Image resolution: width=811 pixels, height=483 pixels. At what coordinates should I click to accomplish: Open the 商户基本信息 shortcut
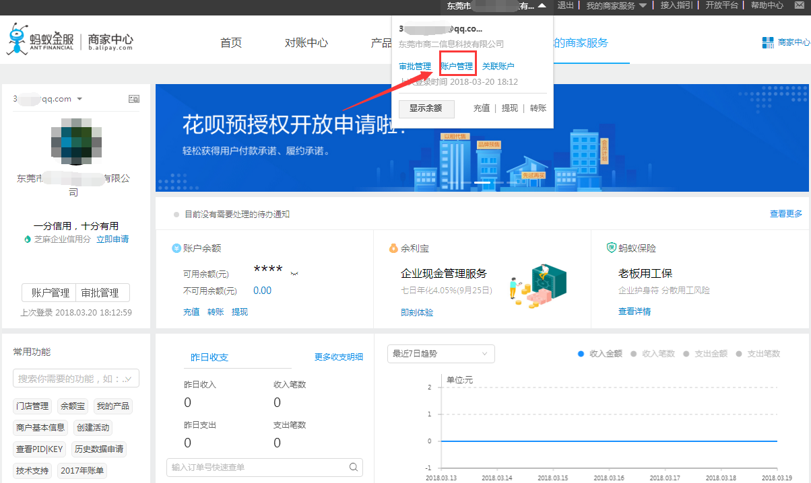click(41, 428)
